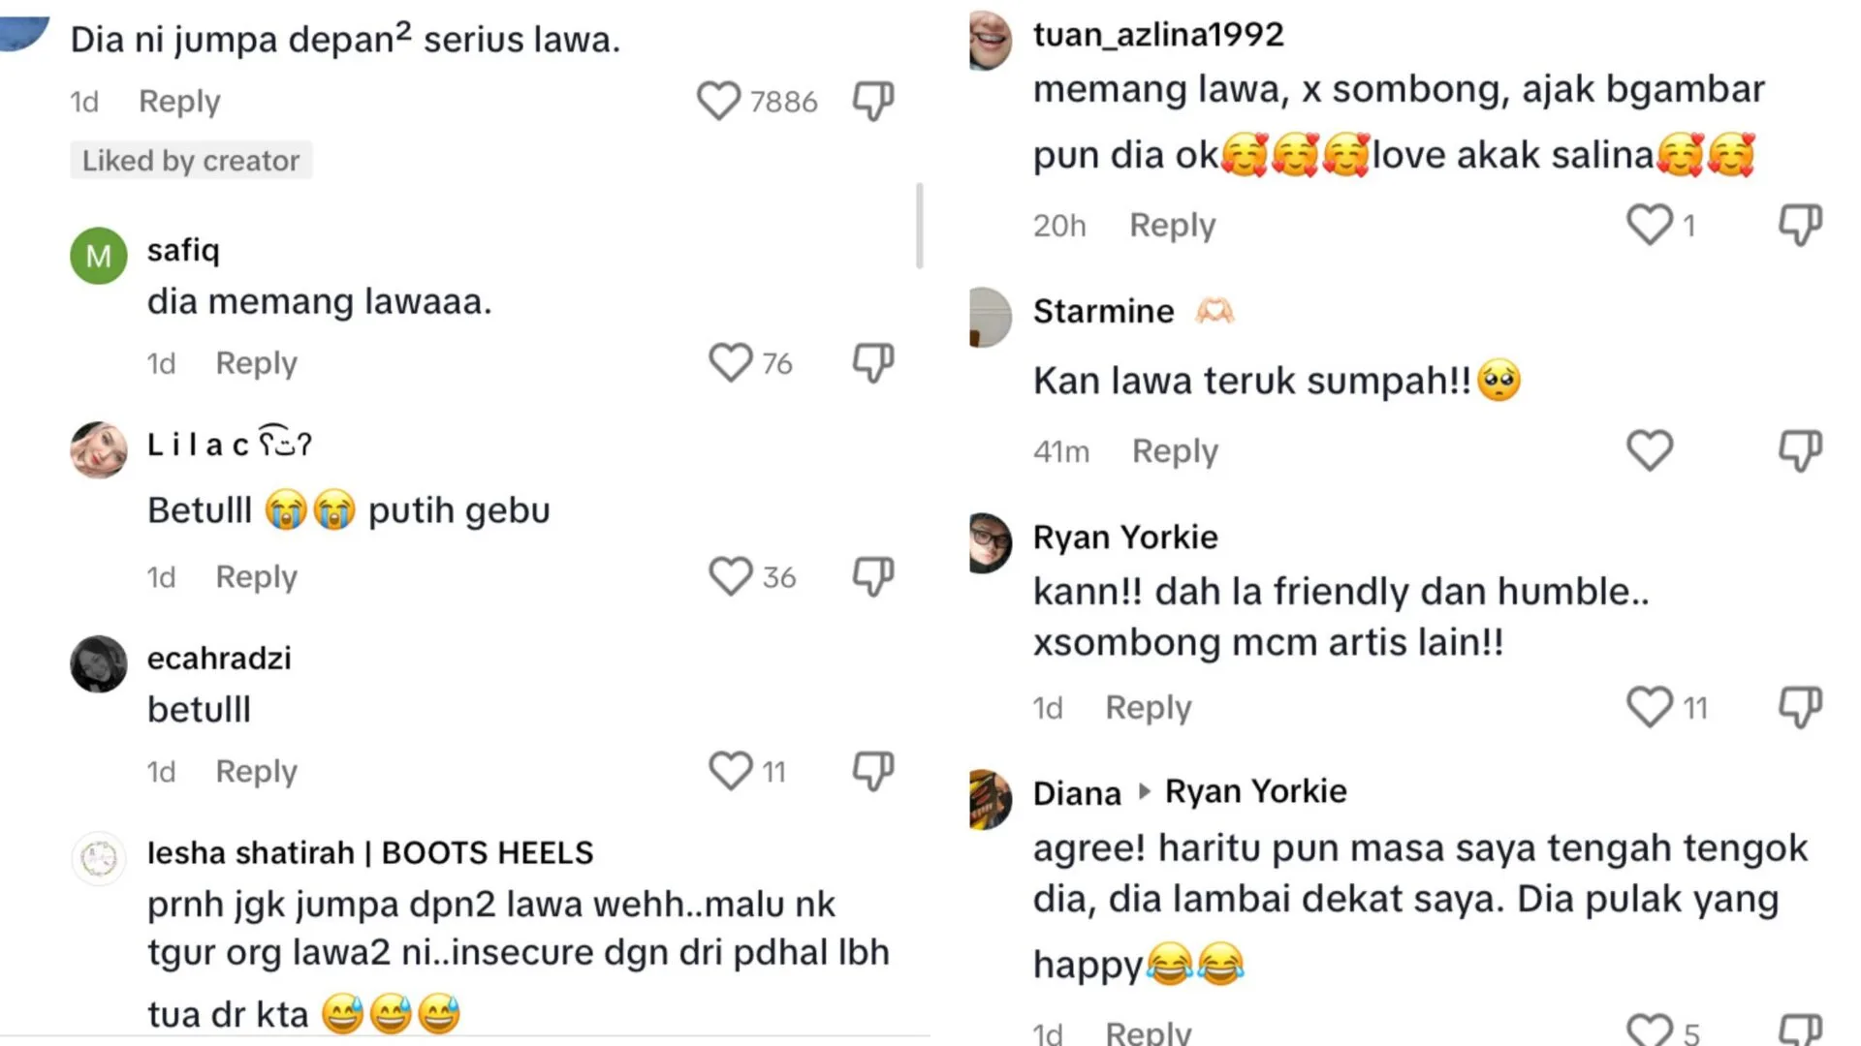The image size is (1861, 1046).
Task: Like tuan_azlina1992's comment
Action: [1649, 225]
